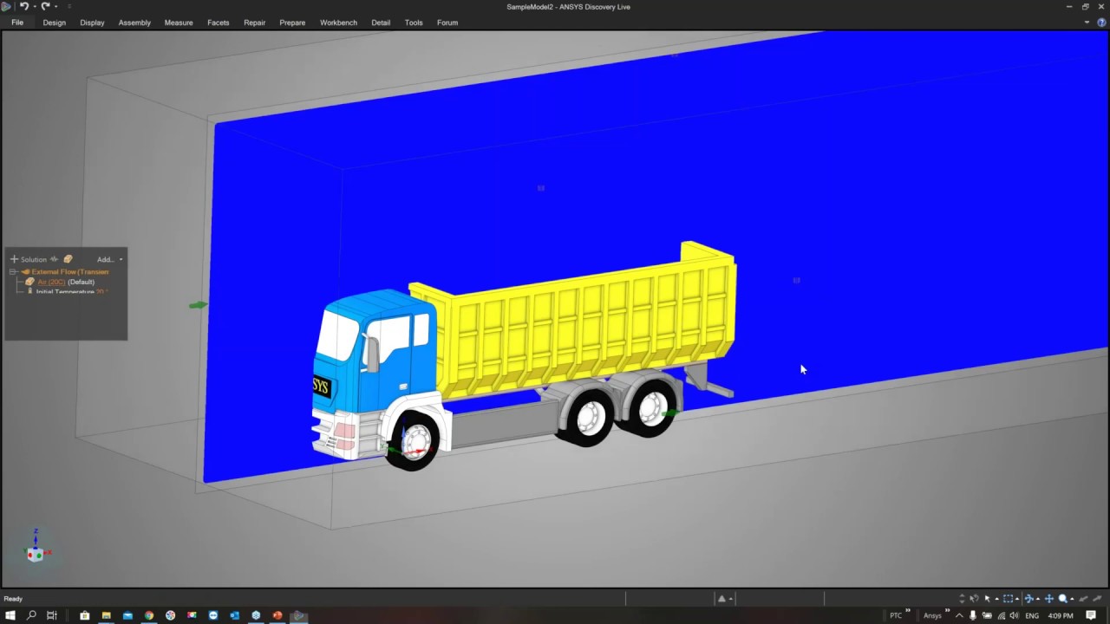Click the green inlet flow arrow marker
Viewport: 1110px width, 624px height.
pos(198,305)
